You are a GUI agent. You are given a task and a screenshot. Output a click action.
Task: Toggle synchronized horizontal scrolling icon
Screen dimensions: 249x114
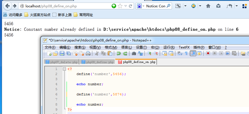point(171,53)
